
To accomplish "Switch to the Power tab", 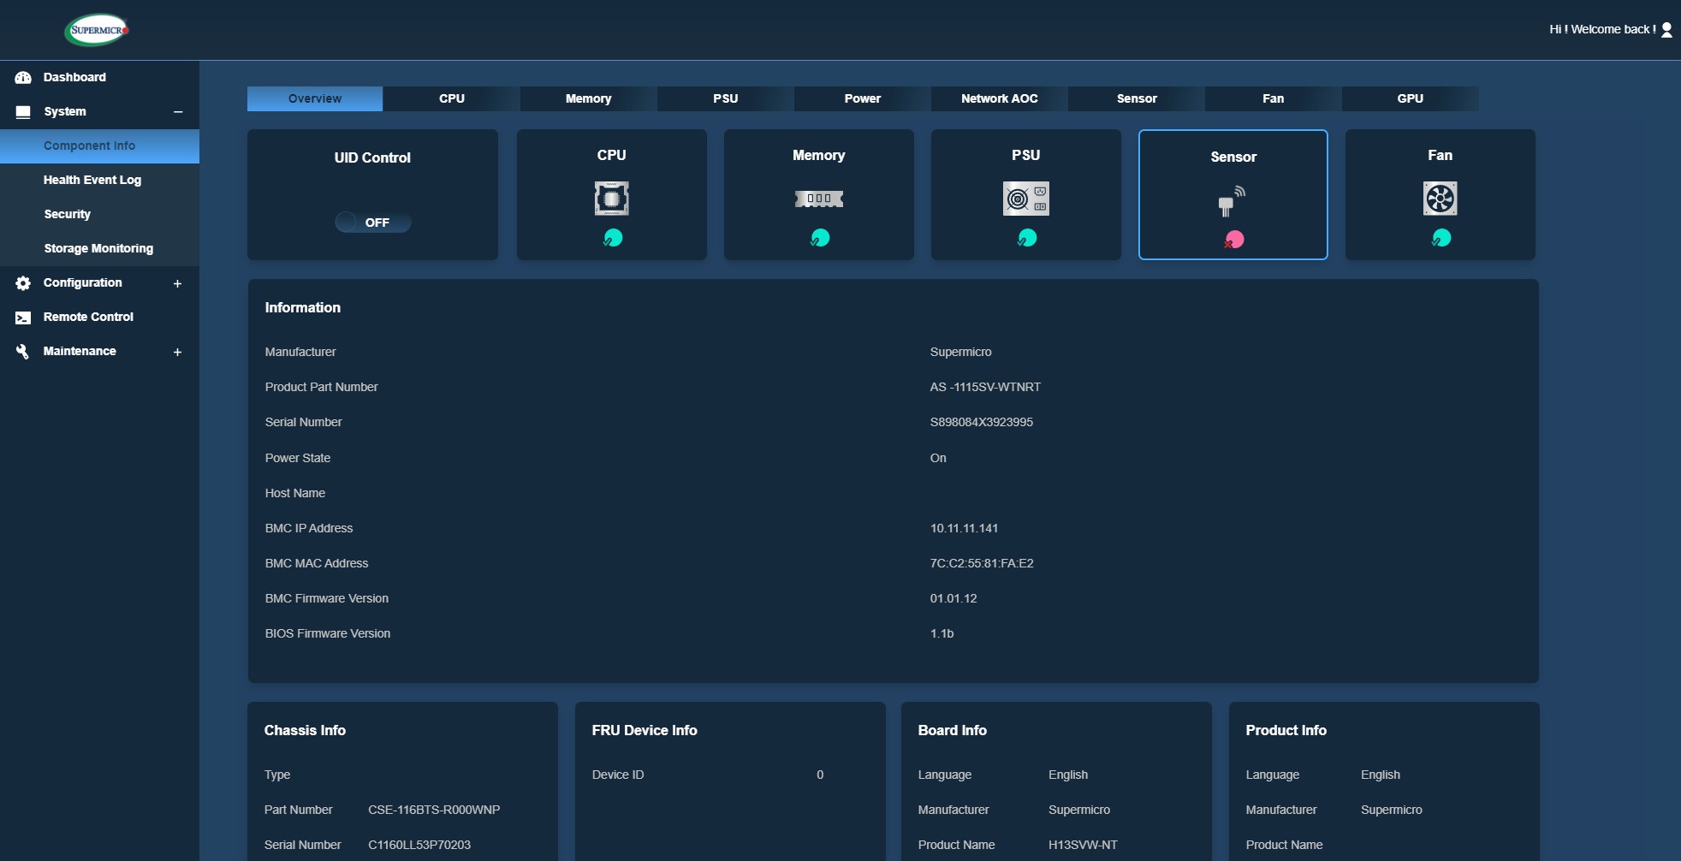I will click(863, 98).
